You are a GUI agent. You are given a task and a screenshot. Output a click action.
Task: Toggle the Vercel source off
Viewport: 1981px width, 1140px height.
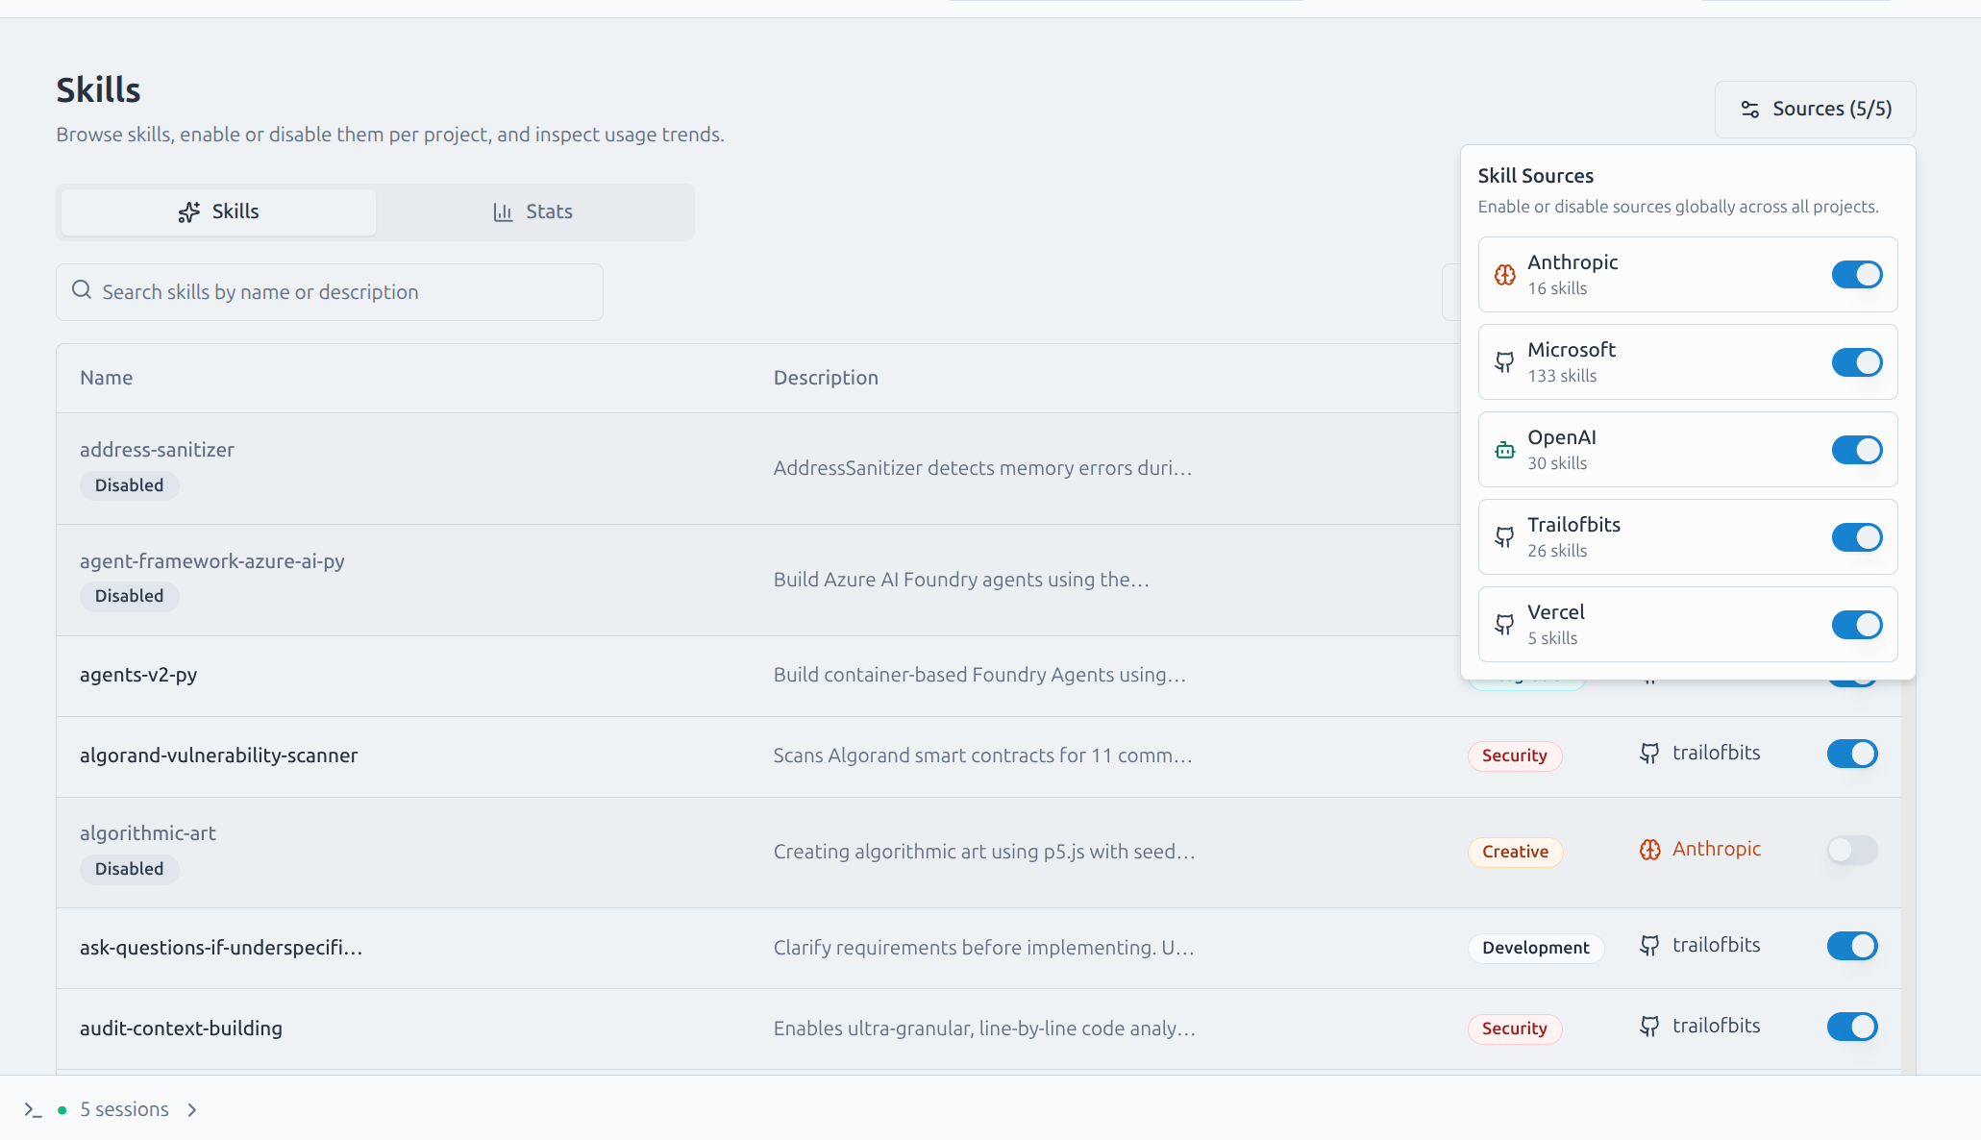pyautogui.click(x=1857, y=625)
